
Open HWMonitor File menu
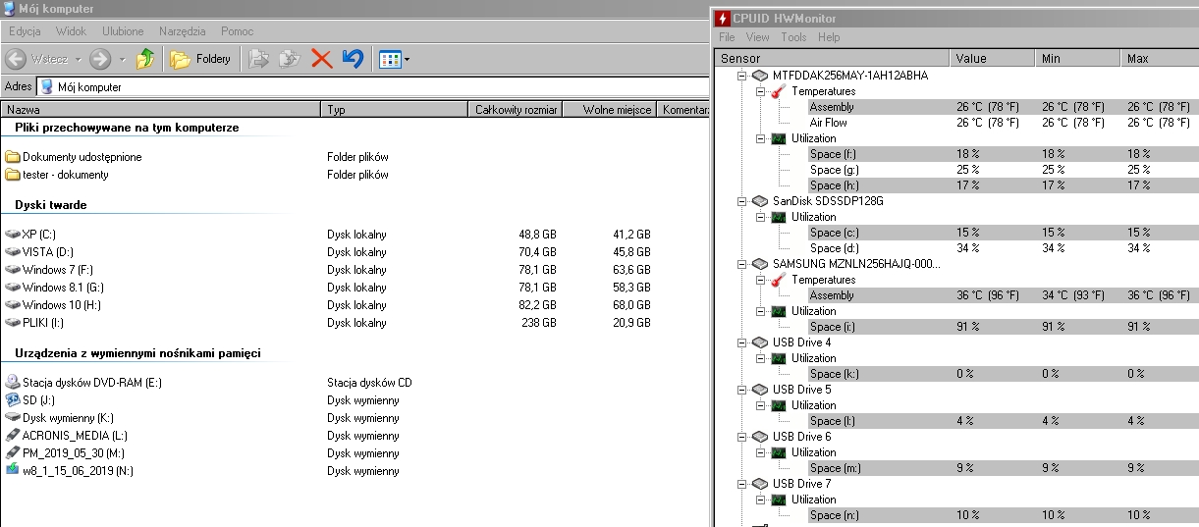[x=727, y=37]
